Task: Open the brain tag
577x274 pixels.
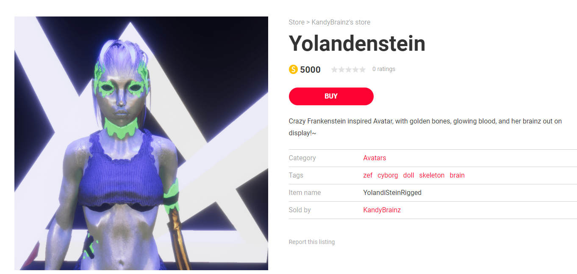Action: [x=457, y=175]
